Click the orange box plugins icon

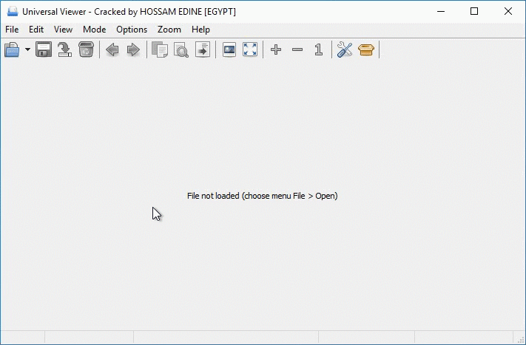366,49
